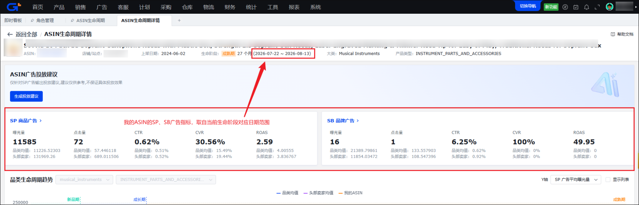
Task: Open the calendar task checklist icon
Action: 576,7
